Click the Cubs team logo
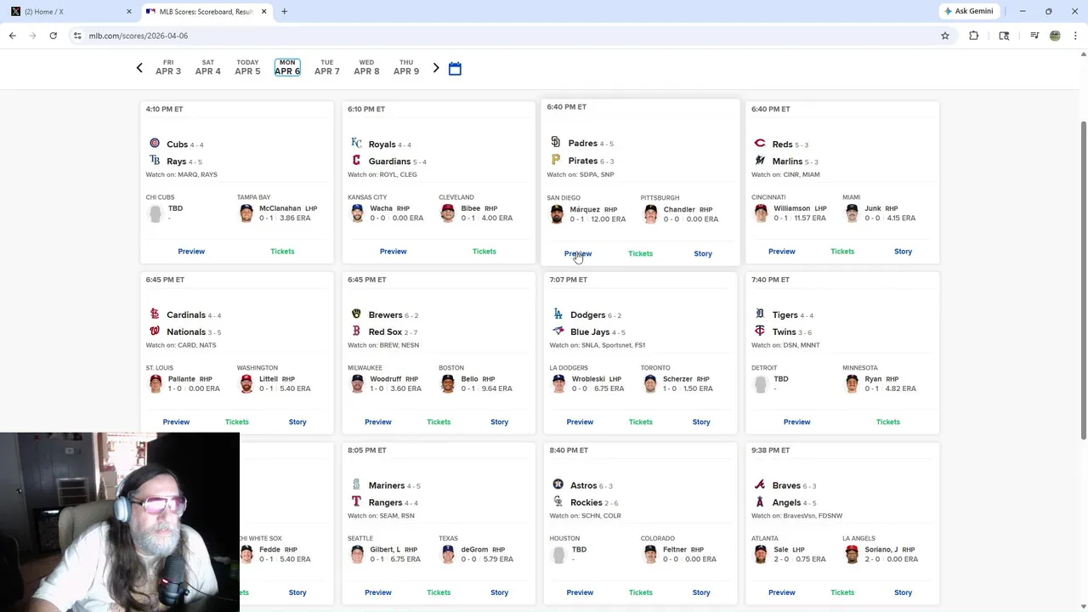The height and width of the screenshot is (612, 1088). 155,144
